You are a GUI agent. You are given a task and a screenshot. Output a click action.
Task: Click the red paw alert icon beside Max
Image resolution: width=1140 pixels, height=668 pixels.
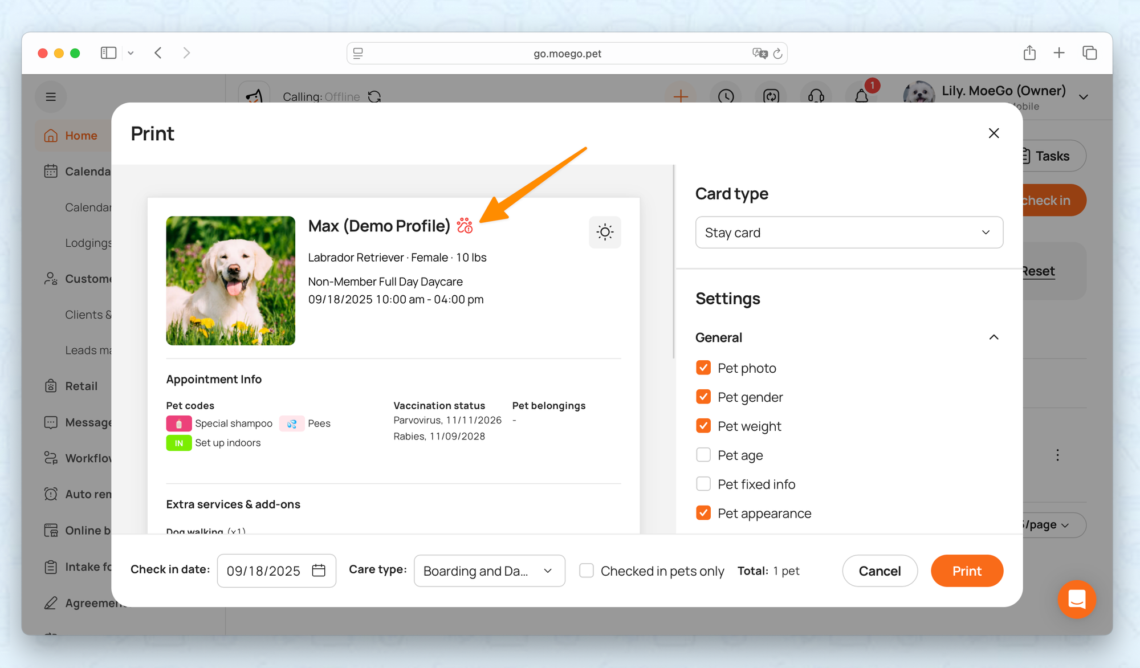click(x=465, y=226)
